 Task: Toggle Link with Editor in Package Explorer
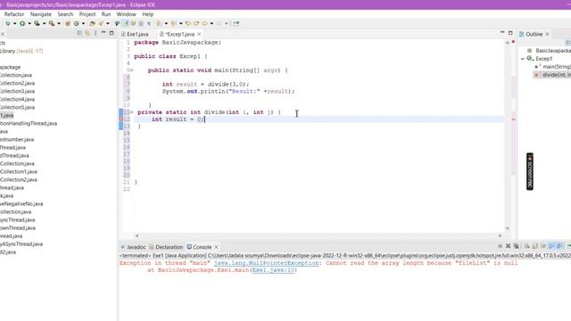tap(87, 33)
